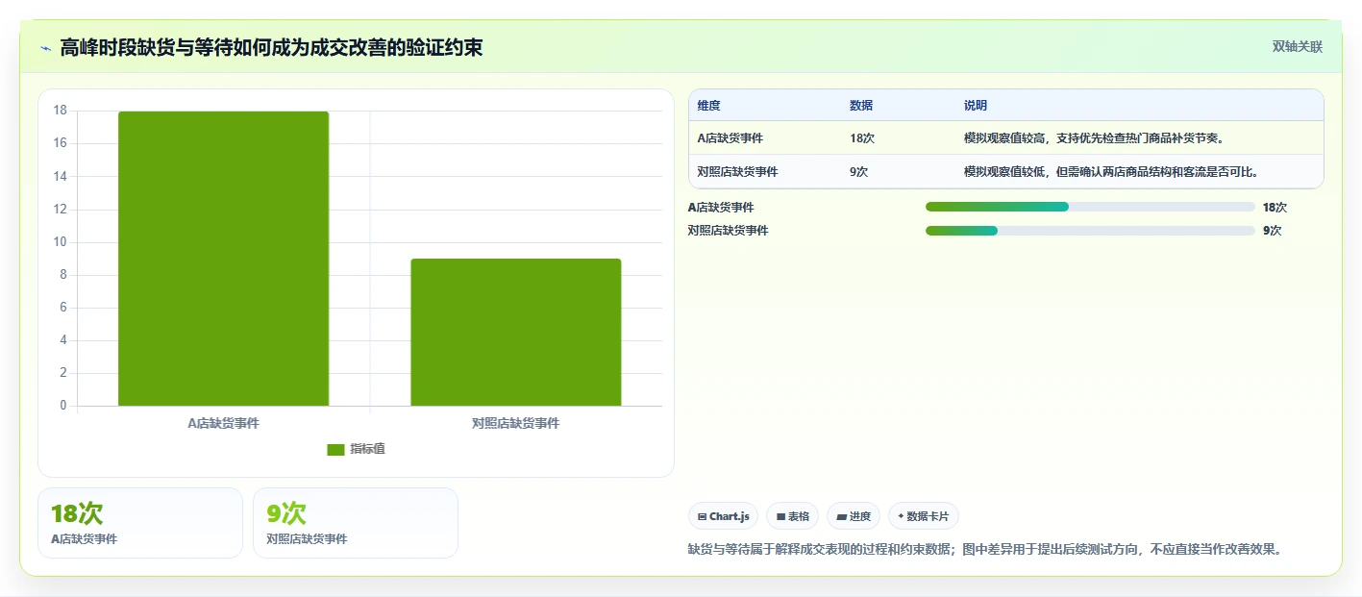Click the A店缺货事件 bar in chart
This screenshot has height=597, width=1362.
click(x=223, y=259)
